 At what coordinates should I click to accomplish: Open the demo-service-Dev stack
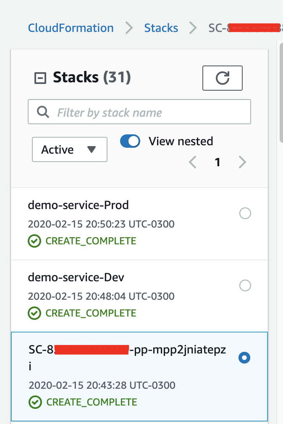(76, 277)
